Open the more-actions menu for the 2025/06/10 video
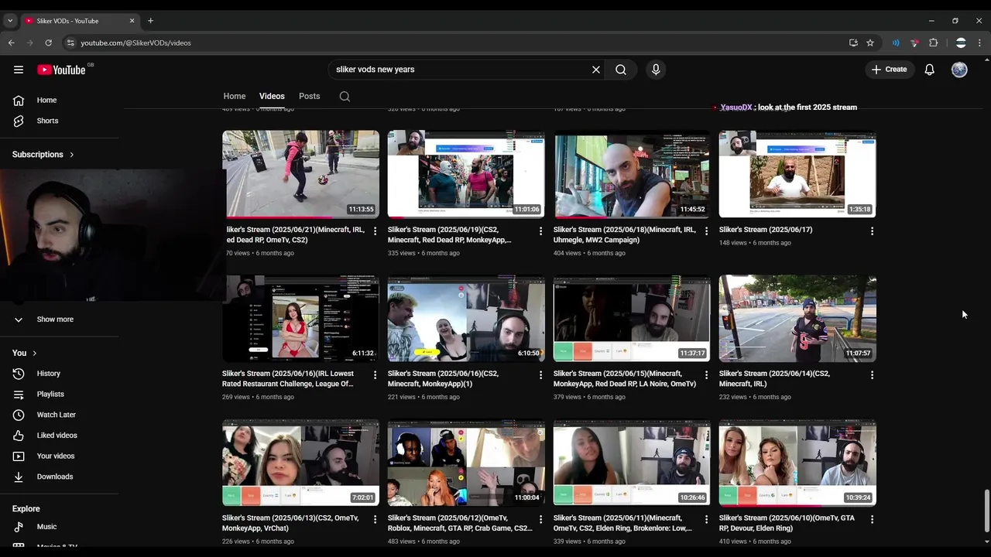 872,519
